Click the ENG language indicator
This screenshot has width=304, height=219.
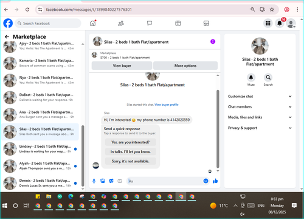pos(261,206)
